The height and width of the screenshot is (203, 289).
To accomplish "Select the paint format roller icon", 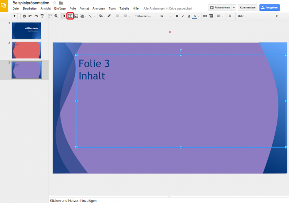I will (42, 16).
